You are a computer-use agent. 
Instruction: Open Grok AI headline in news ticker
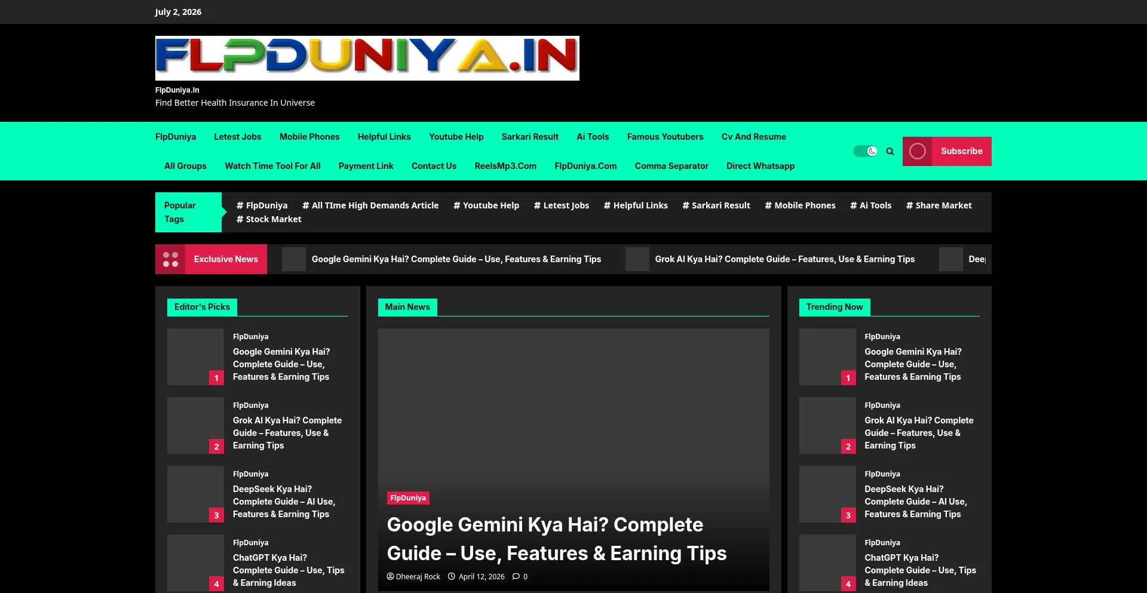[x=785, y=259]
